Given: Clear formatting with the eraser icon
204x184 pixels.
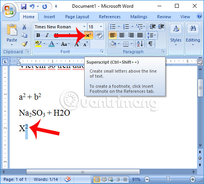Looking at the screenshot, I should (99, 35).
